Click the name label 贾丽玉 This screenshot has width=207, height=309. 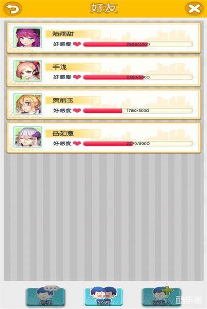click(x=63, y=100)
